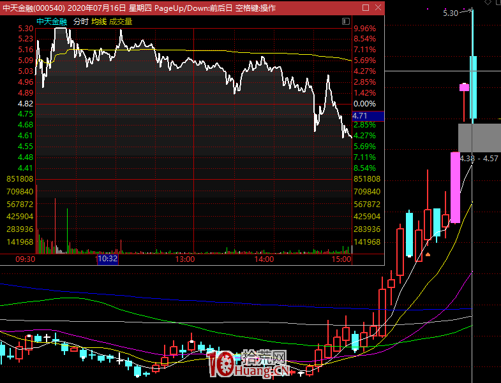Click the 13:00 label on time axis
This screenshot has height=383, width=501.
pyautogui.click(x=184, y=259)
